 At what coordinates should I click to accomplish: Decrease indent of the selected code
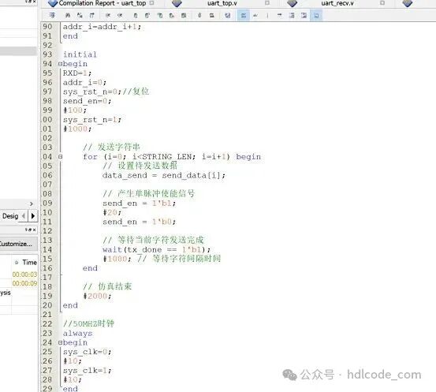tap(120, 15)
